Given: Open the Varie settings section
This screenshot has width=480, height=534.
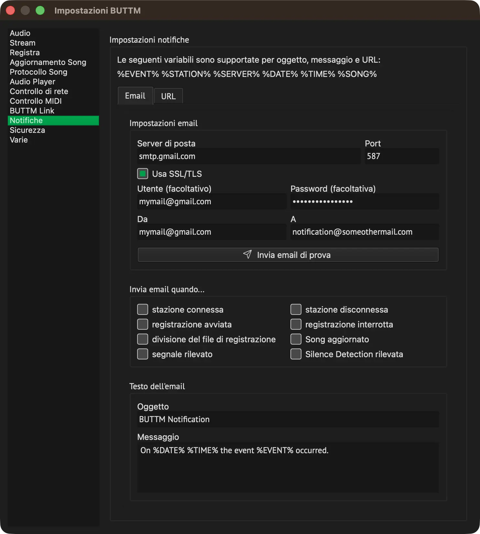Looking at the screenshot, I should coord(53,140).
